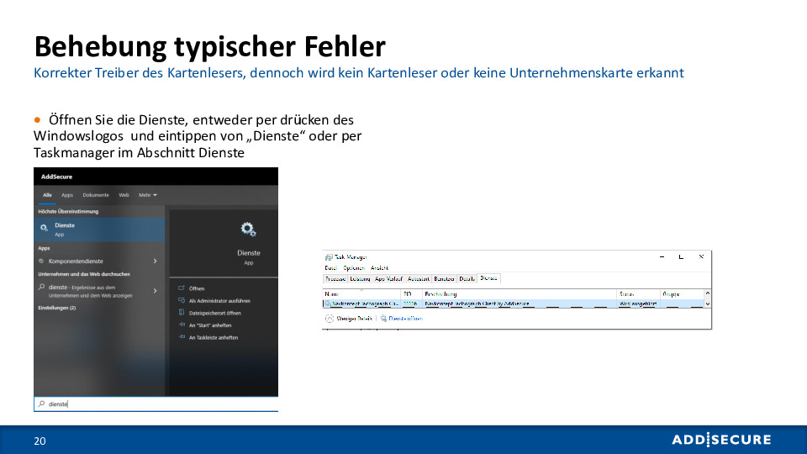This screenshot has height=454, width=807.
Task: Switch to the Autostart tab
Action: point(419,279)
